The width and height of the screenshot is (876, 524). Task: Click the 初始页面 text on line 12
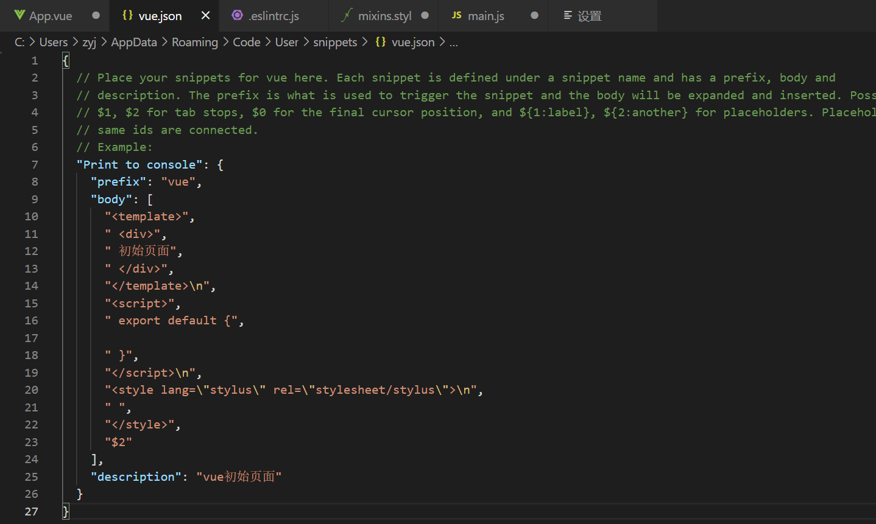click(x=144, y=251)
